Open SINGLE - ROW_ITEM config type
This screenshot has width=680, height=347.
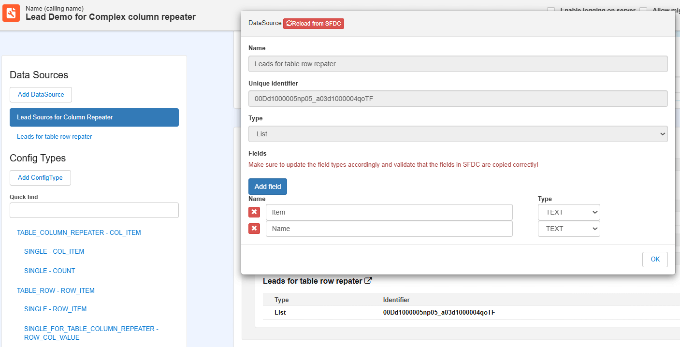(56, 309)
